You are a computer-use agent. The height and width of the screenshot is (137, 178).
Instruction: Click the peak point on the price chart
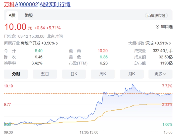(132, 84)
